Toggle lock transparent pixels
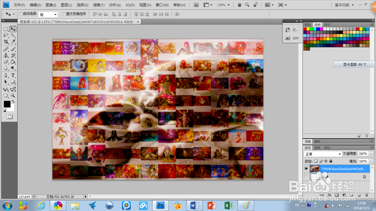The image size is (376, 211). pyautogui.click(x=316, y=161)
